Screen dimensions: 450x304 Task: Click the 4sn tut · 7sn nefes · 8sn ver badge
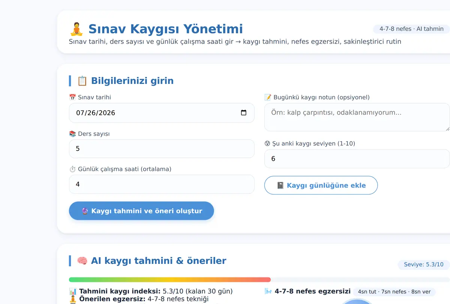coord(394,292)
